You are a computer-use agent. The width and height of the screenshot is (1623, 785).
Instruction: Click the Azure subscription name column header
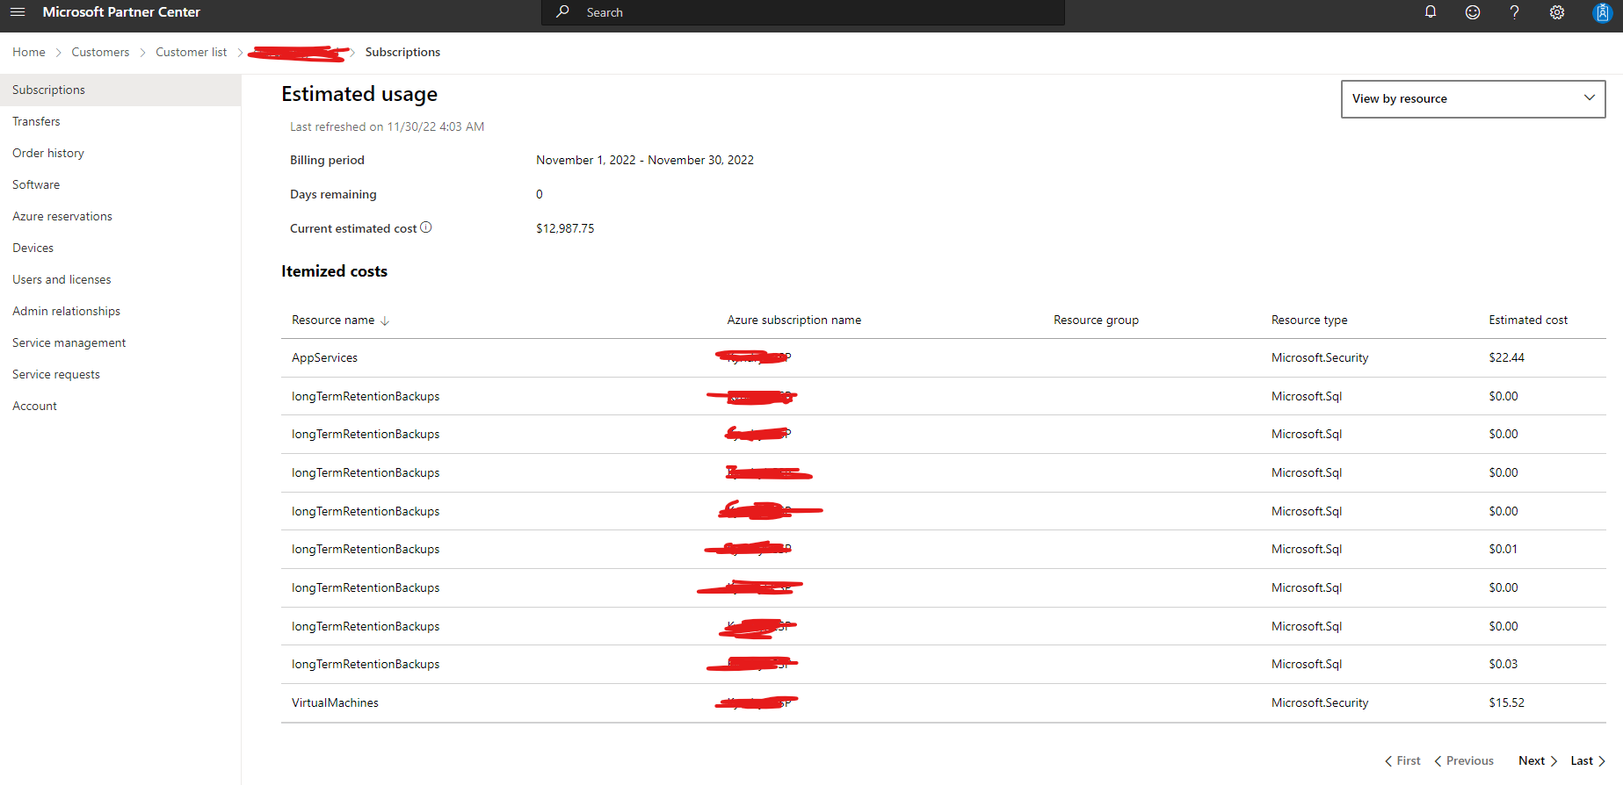coord(793,320)
